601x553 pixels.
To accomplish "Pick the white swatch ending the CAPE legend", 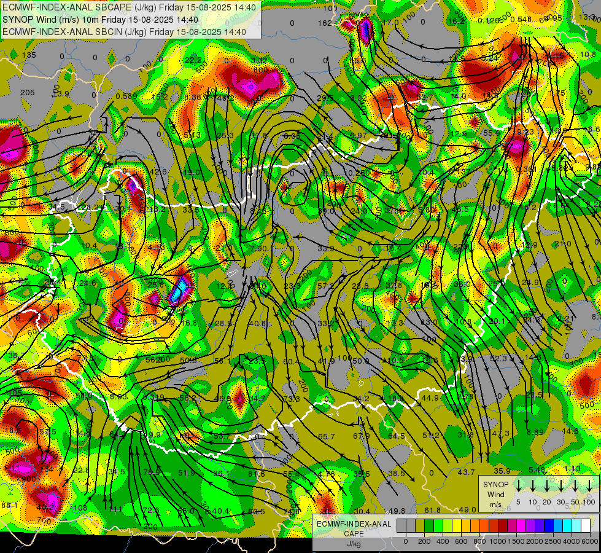I will pos(585,525).
